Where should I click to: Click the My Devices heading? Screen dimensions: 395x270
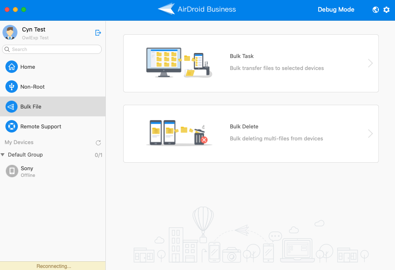(x=19, y=142)
